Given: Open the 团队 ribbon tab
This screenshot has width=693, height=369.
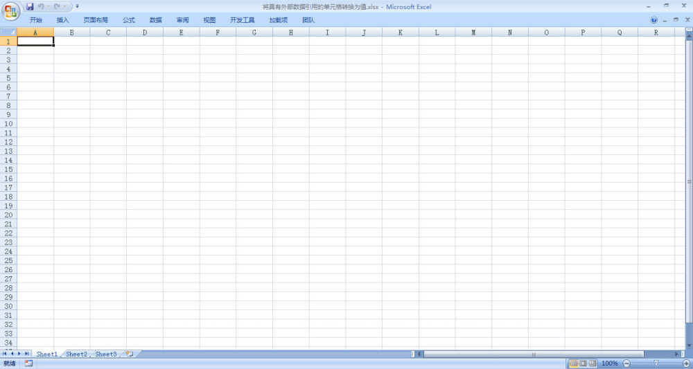Looking at the screenshot, I should 308,20.
